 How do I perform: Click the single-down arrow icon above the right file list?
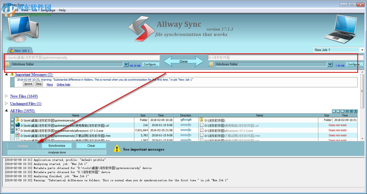(x=347, y=111)
